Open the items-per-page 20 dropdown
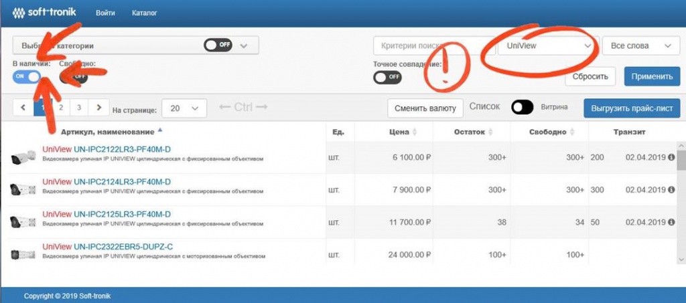Image resolution: width=686 pixels, height=303 pixels. pyautogui.click(x=184, y=108)
